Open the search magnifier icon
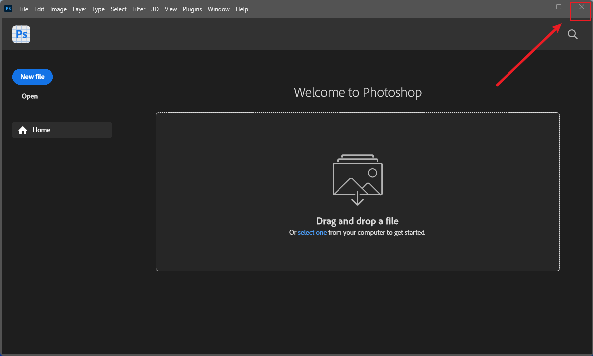The height and width of the screenshot is (356, 593). [x=573, y=34]
